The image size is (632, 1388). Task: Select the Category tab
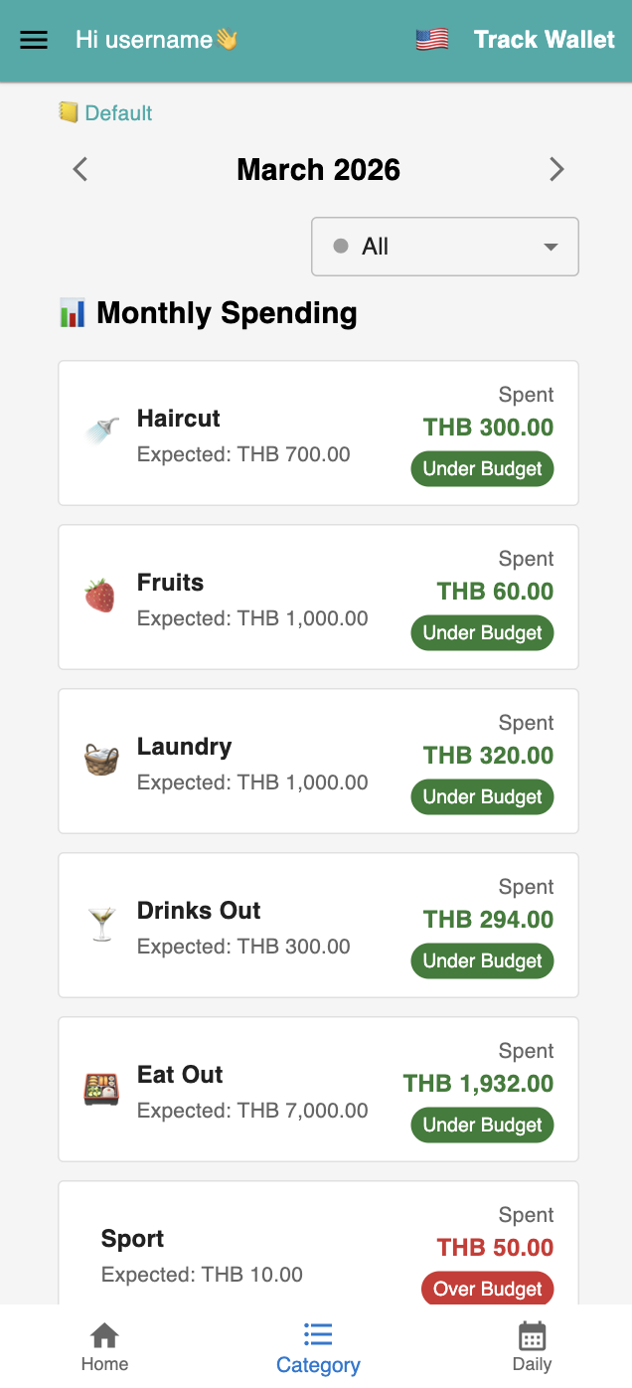(318, 1346)
